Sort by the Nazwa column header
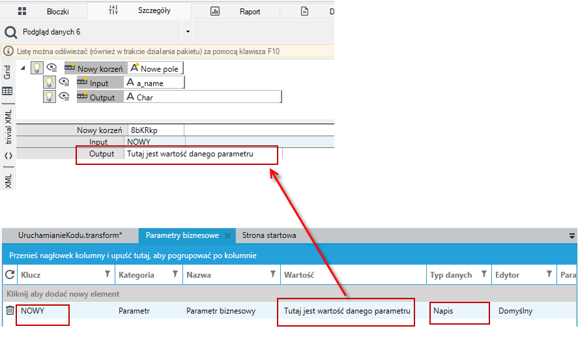Viewport: 578px width, 337px height. (199, 274)
